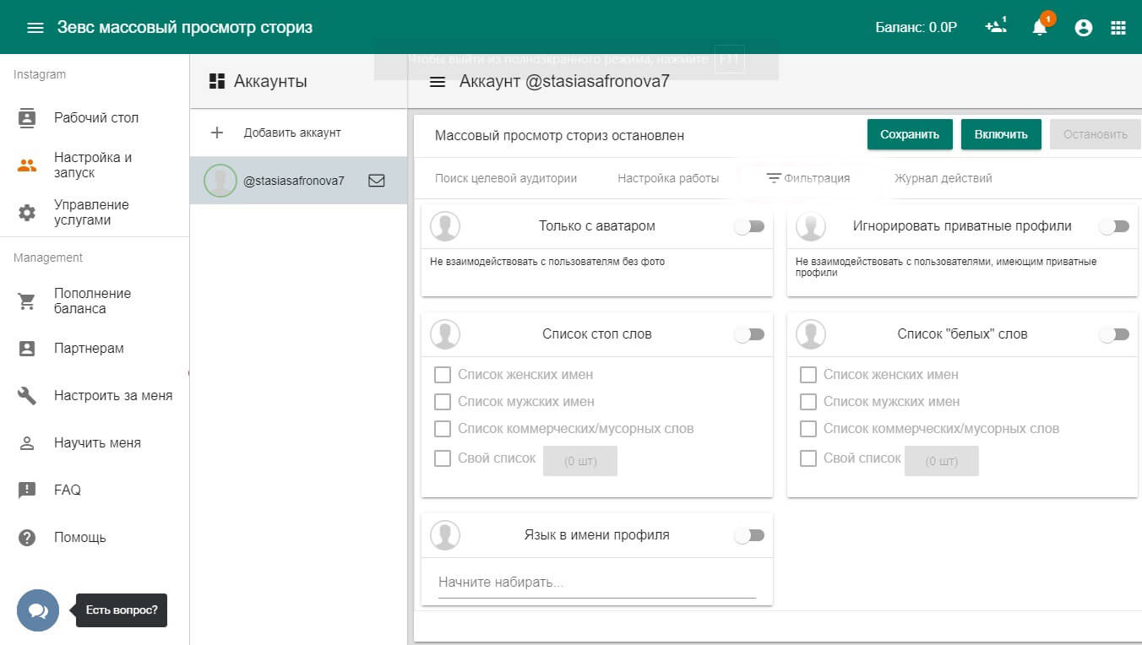
Task: Click the Партнерам badge icon
Action: (27, 349)
